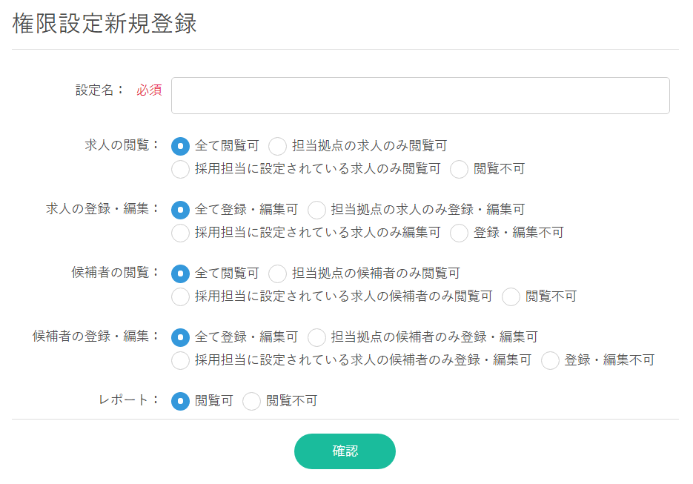Click the 設定名 text input field
Viewport: 693px width, 484px height.
420,96
